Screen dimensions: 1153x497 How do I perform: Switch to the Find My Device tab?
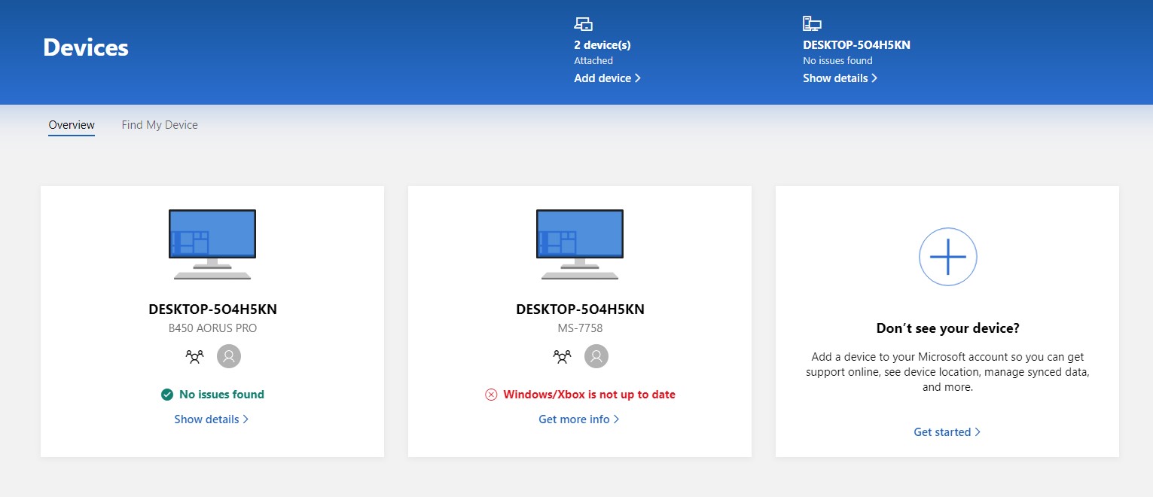(159, 124)
